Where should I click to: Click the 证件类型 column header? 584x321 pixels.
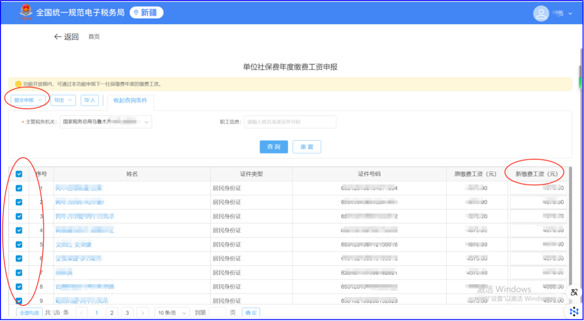251,174
